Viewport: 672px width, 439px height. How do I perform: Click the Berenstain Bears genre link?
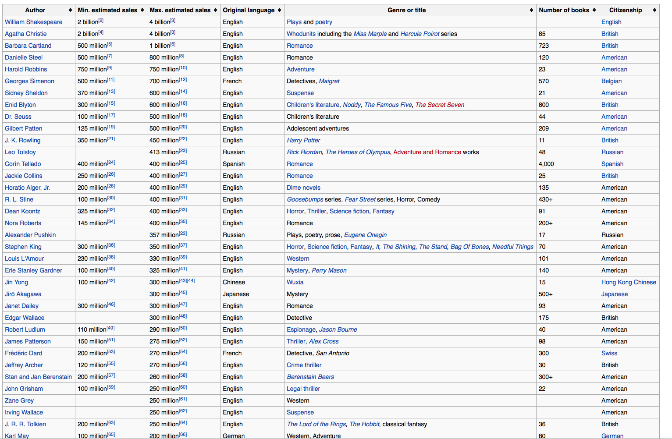(x=310, y=377)
